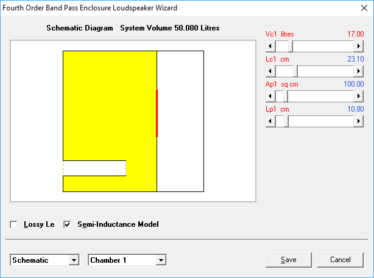Enable the Lossy Le checkbox

13,224
